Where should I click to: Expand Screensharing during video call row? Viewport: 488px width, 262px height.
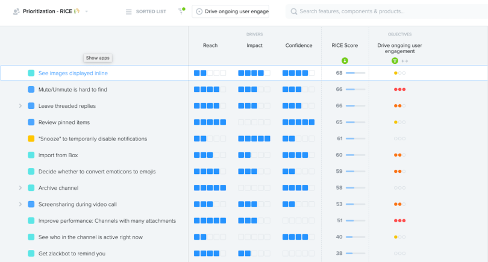[x=20, y=204]
